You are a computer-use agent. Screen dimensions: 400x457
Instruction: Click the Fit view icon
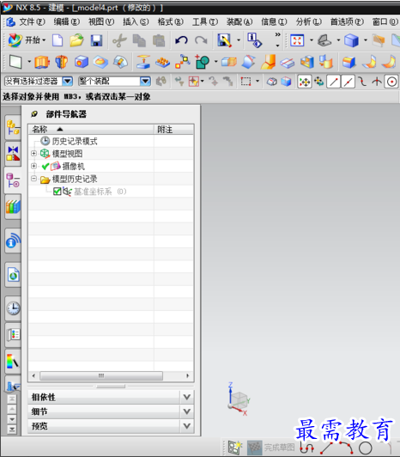click(x=297, y=40)
